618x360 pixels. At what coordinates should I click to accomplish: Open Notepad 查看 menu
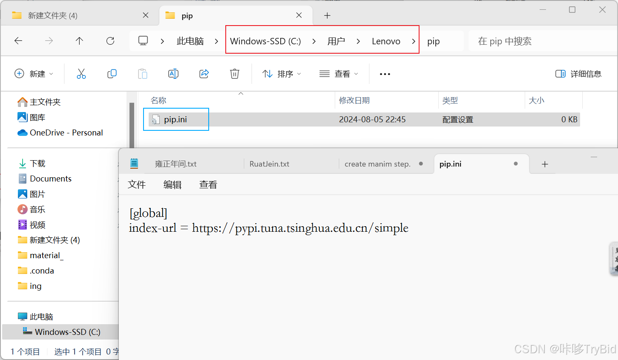coord(208,184)
